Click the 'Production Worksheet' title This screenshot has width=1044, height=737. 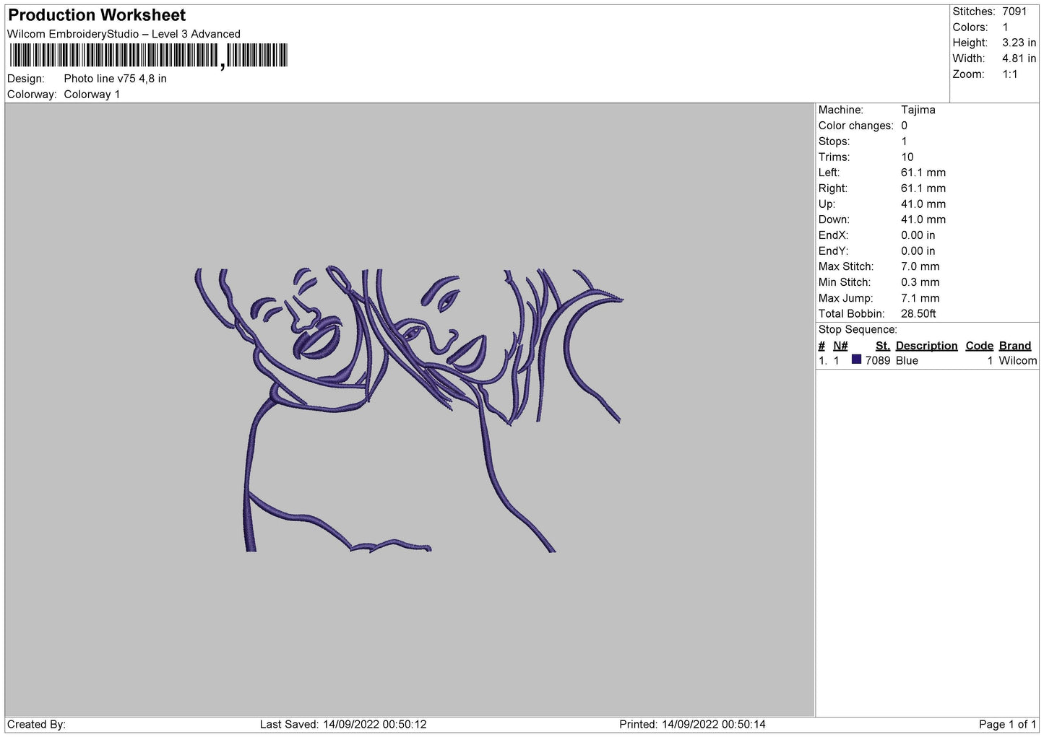(x=97, y=15)
